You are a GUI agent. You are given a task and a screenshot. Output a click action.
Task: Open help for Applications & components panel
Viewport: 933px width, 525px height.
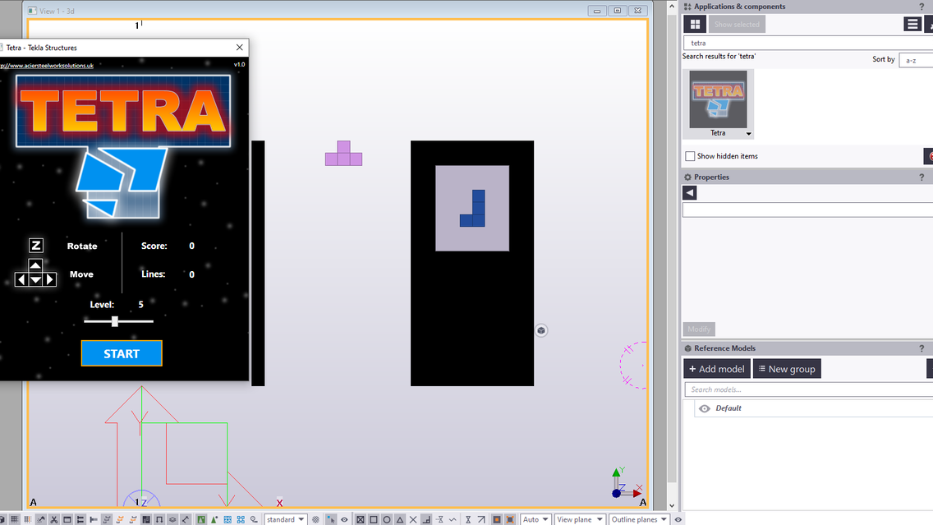pos(922,7)
